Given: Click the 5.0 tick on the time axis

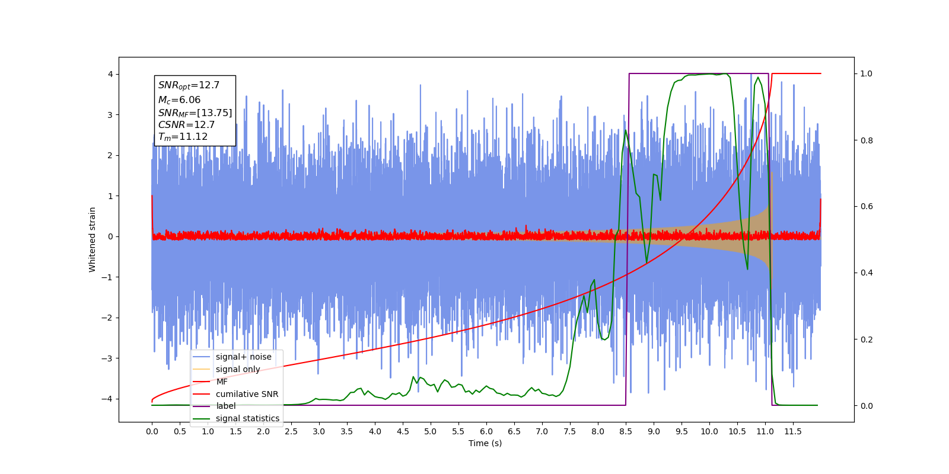Looking at the screenshot, I should (x=431, y=431).
